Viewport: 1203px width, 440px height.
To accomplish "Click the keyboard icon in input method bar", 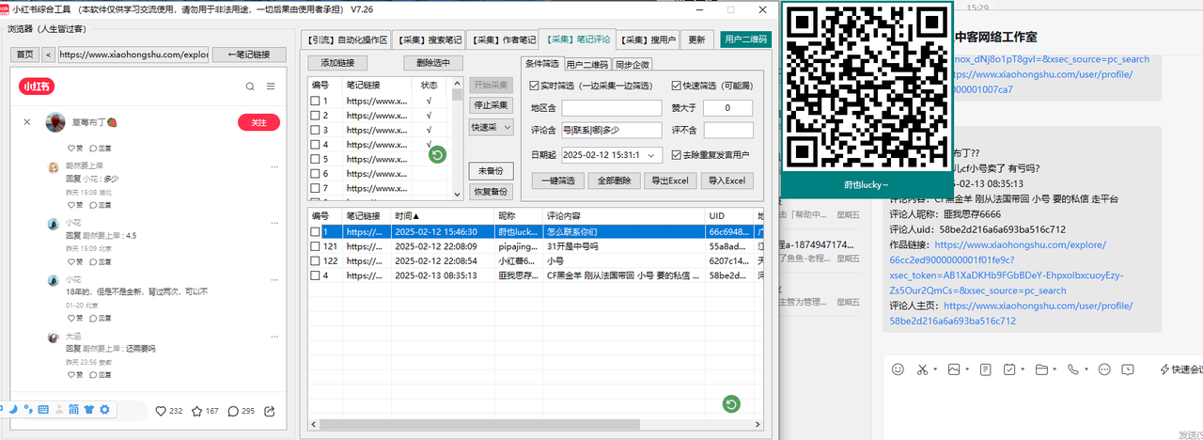I will pos(42,410).
